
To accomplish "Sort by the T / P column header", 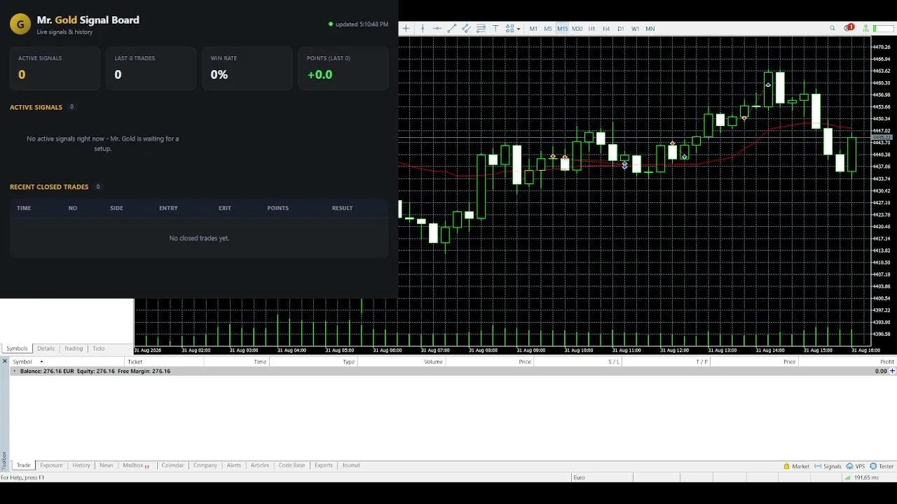I will (666, 362).
